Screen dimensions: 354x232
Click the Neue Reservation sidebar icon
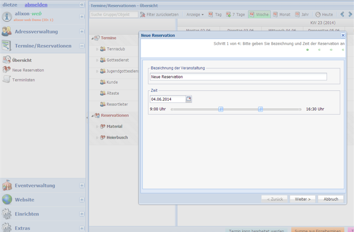(7, 70)
